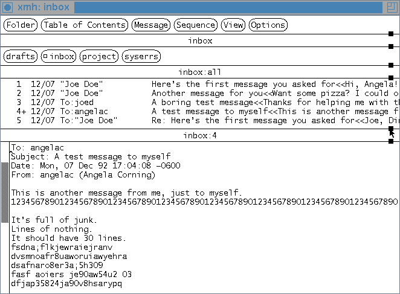Open the View menu

pyautogui.click(x=233, y=25)
